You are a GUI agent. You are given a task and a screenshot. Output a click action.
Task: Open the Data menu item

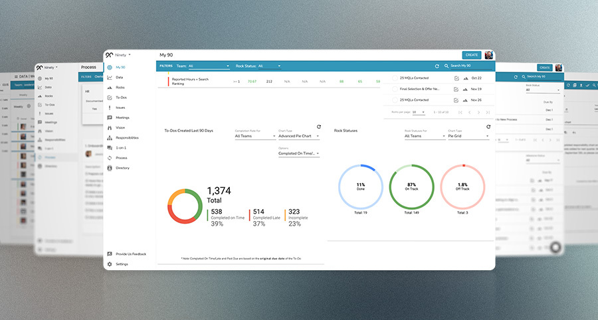click(x=119, y=78)
